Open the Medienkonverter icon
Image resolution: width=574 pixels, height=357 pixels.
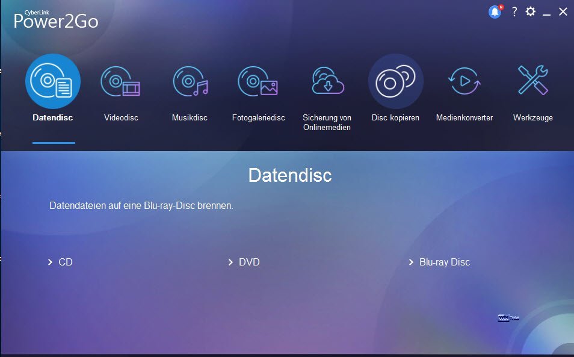pos(464,81)
